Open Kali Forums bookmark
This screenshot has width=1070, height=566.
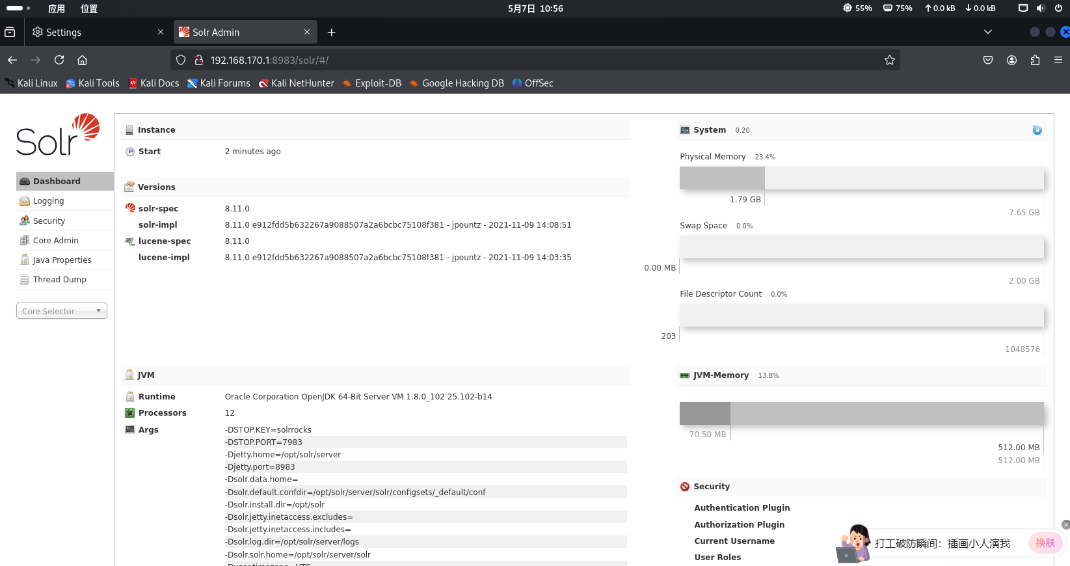[219, 83]
